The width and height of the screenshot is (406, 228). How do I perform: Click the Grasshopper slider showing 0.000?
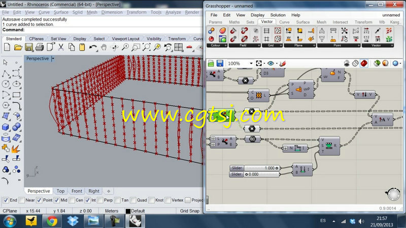coord(255,174)
